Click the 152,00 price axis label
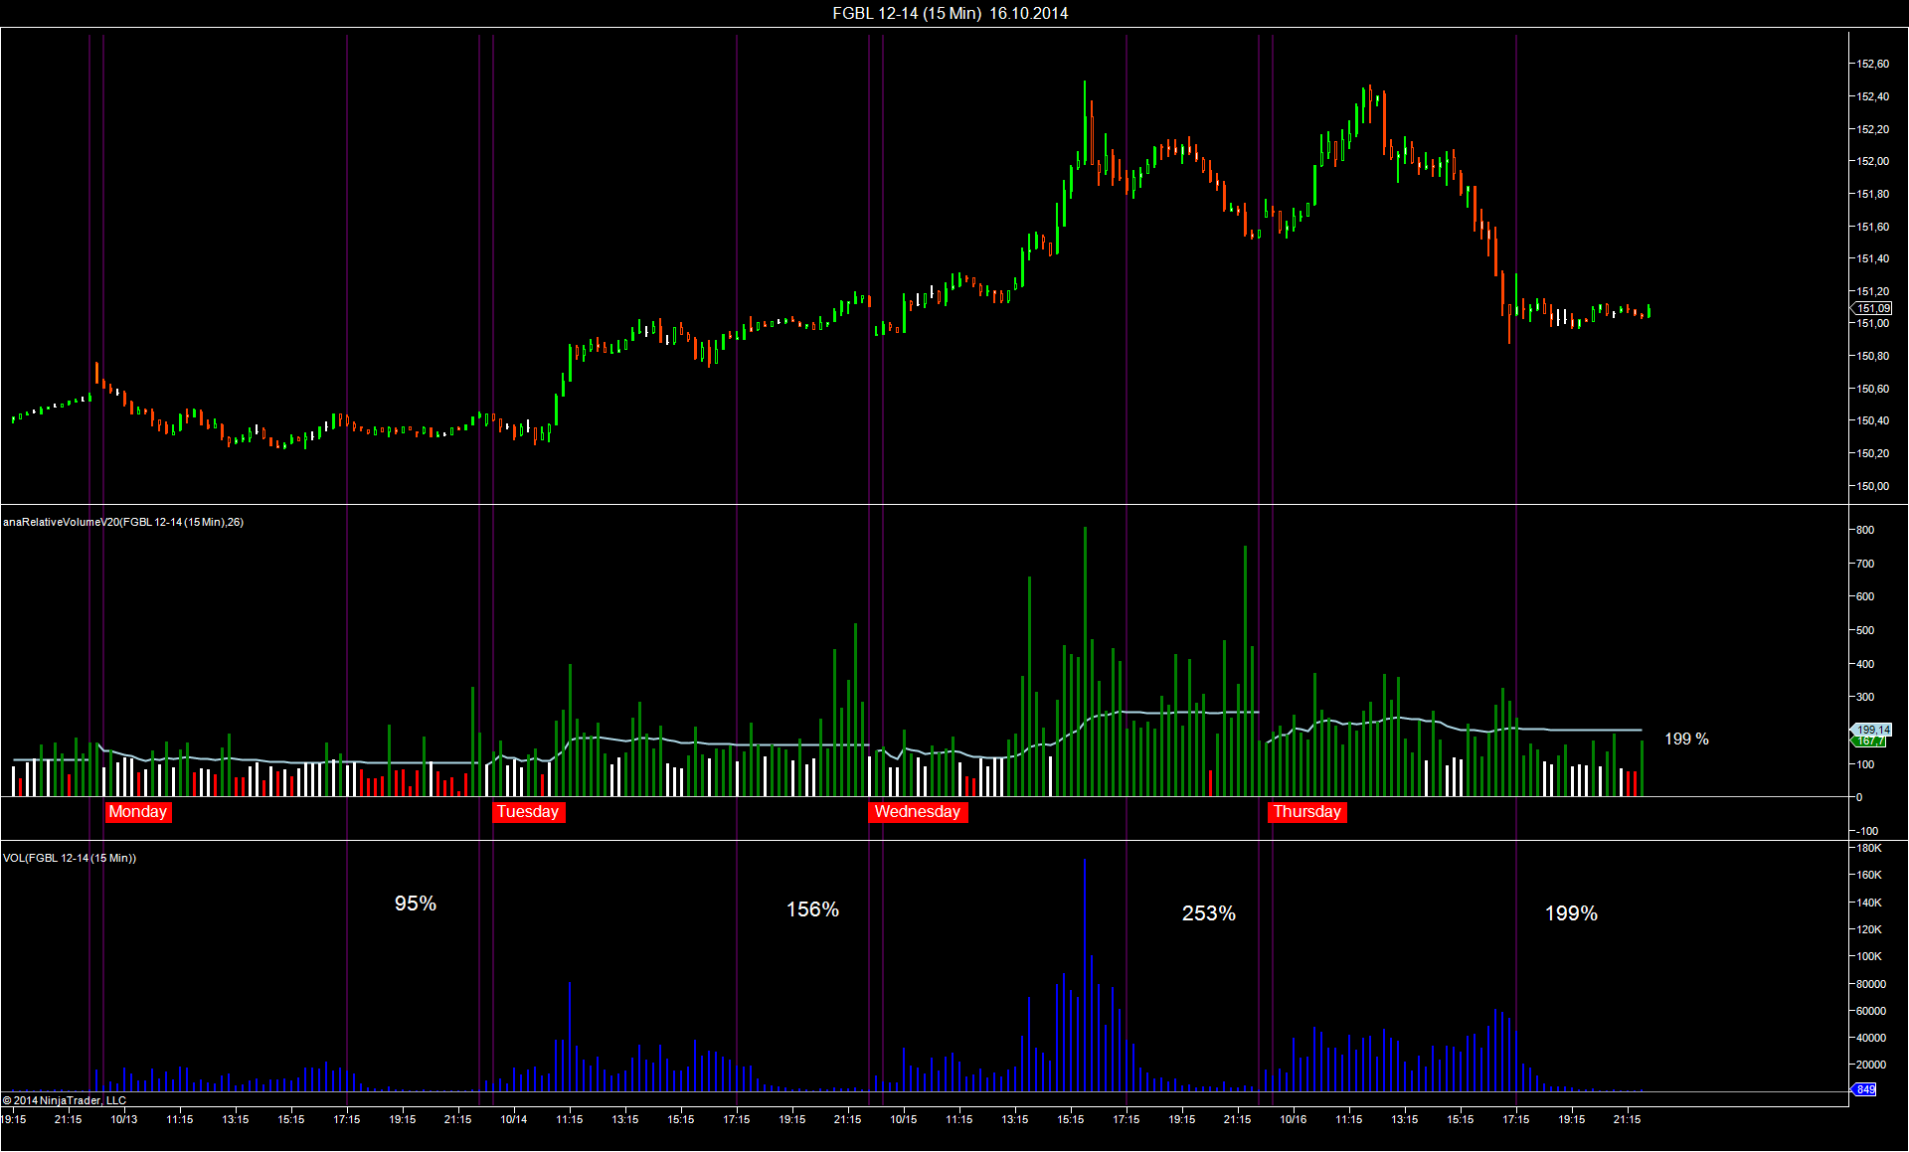This screenshot has width=1909, height=1152. [1873, 161]
